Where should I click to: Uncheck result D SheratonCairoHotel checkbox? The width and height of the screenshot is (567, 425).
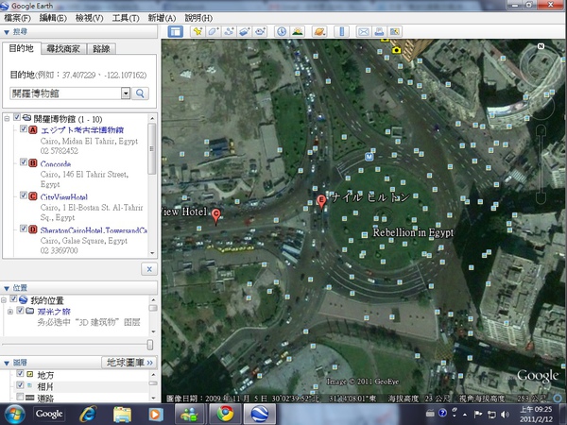tap(24, 229)
